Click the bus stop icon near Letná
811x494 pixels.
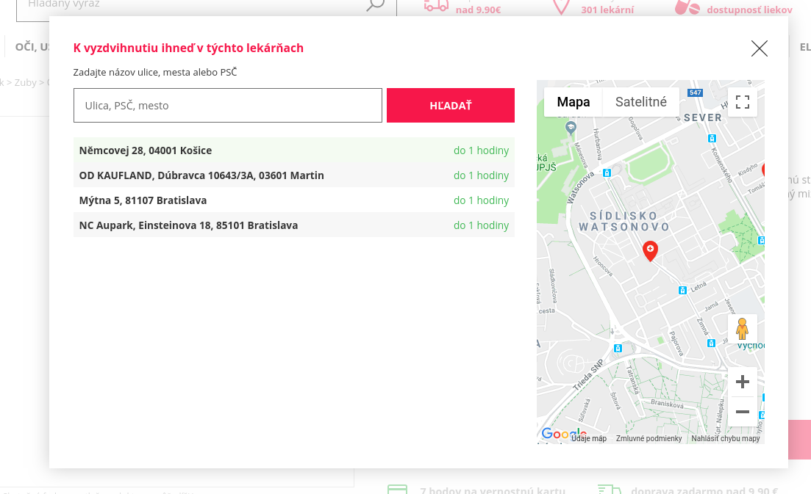pyautogui.click(x=683, y=290)
